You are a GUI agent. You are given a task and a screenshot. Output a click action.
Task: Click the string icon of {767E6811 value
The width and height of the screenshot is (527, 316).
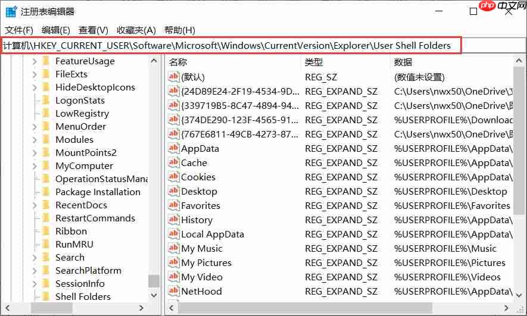tap(173, 134)
